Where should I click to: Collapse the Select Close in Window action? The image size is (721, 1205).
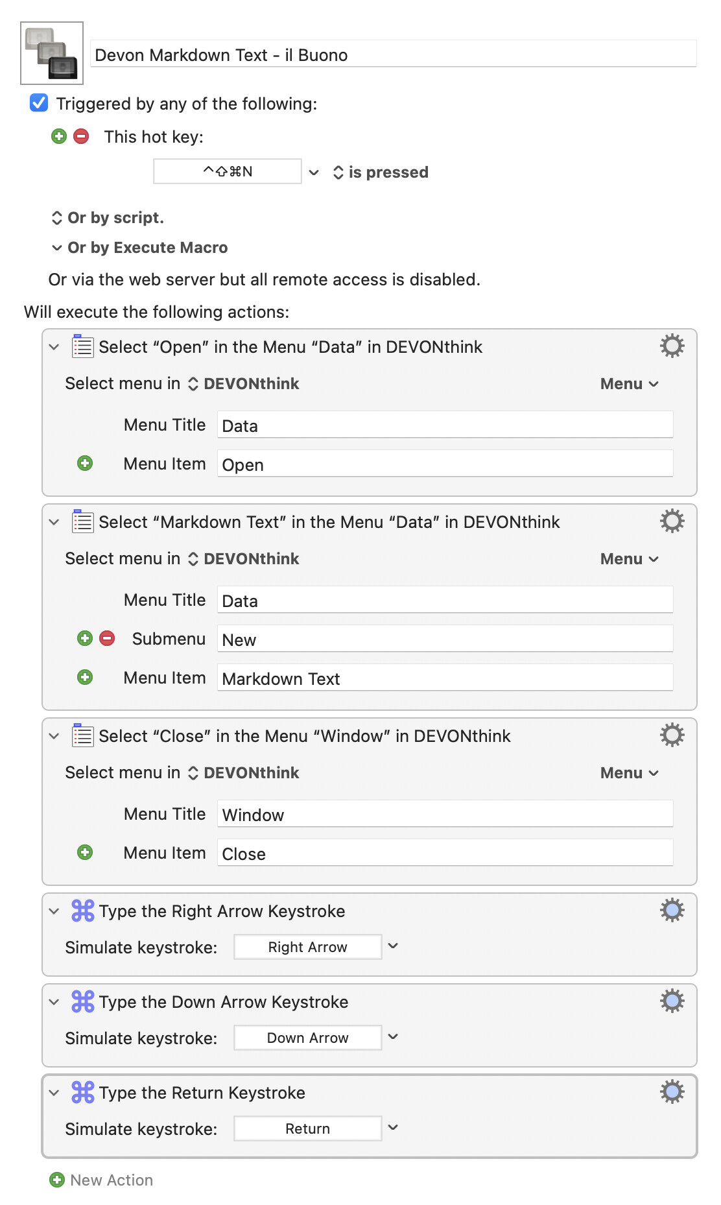click(x=54, y=736)
